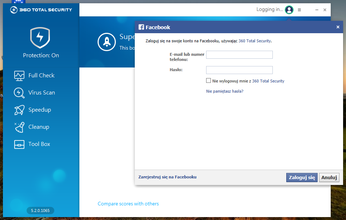The image size is (346, 220).
Task: Click the user account avatar icon
Action: 289,10
